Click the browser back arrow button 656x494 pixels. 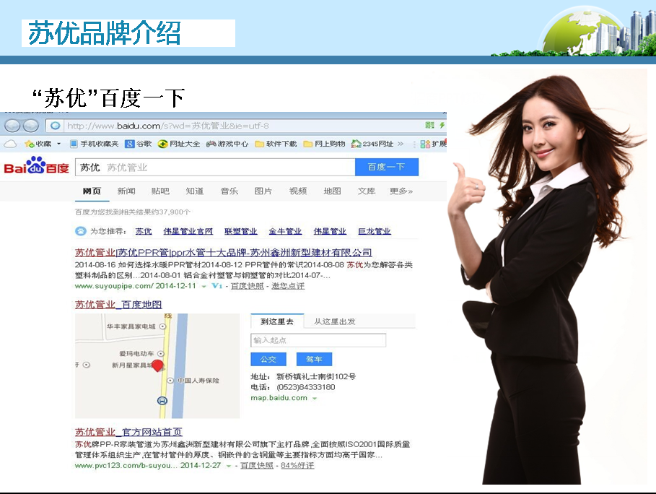(x=11, y=126)
